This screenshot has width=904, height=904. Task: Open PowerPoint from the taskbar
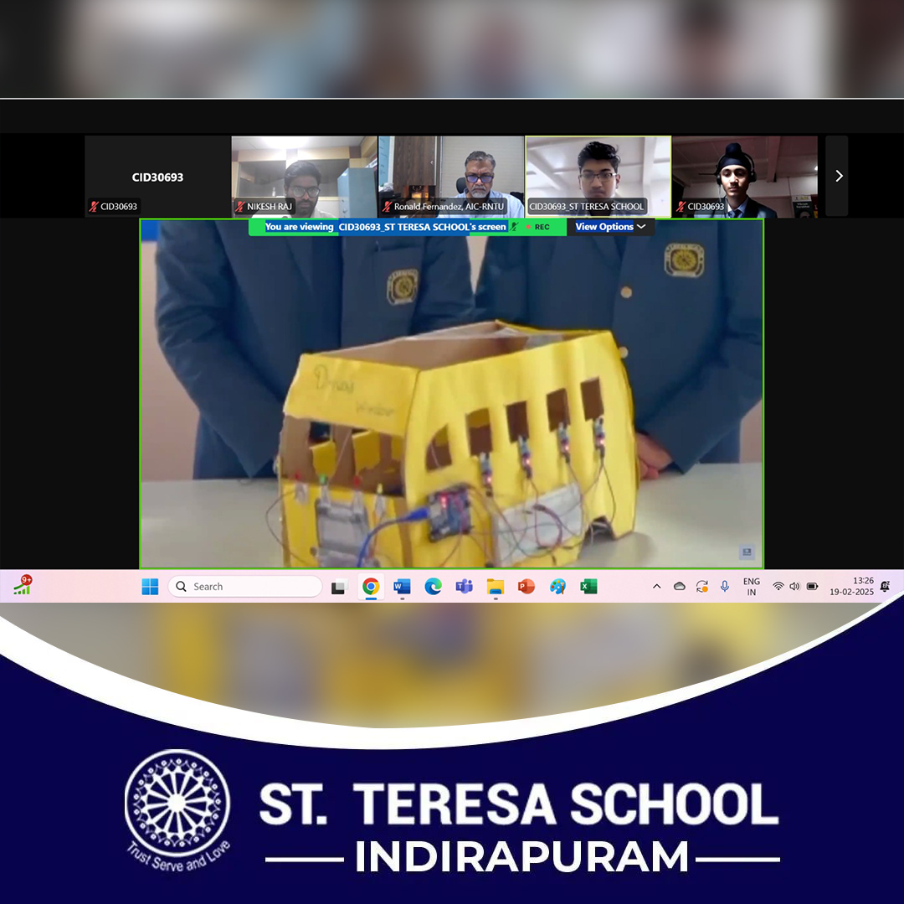tap(526, 587)
